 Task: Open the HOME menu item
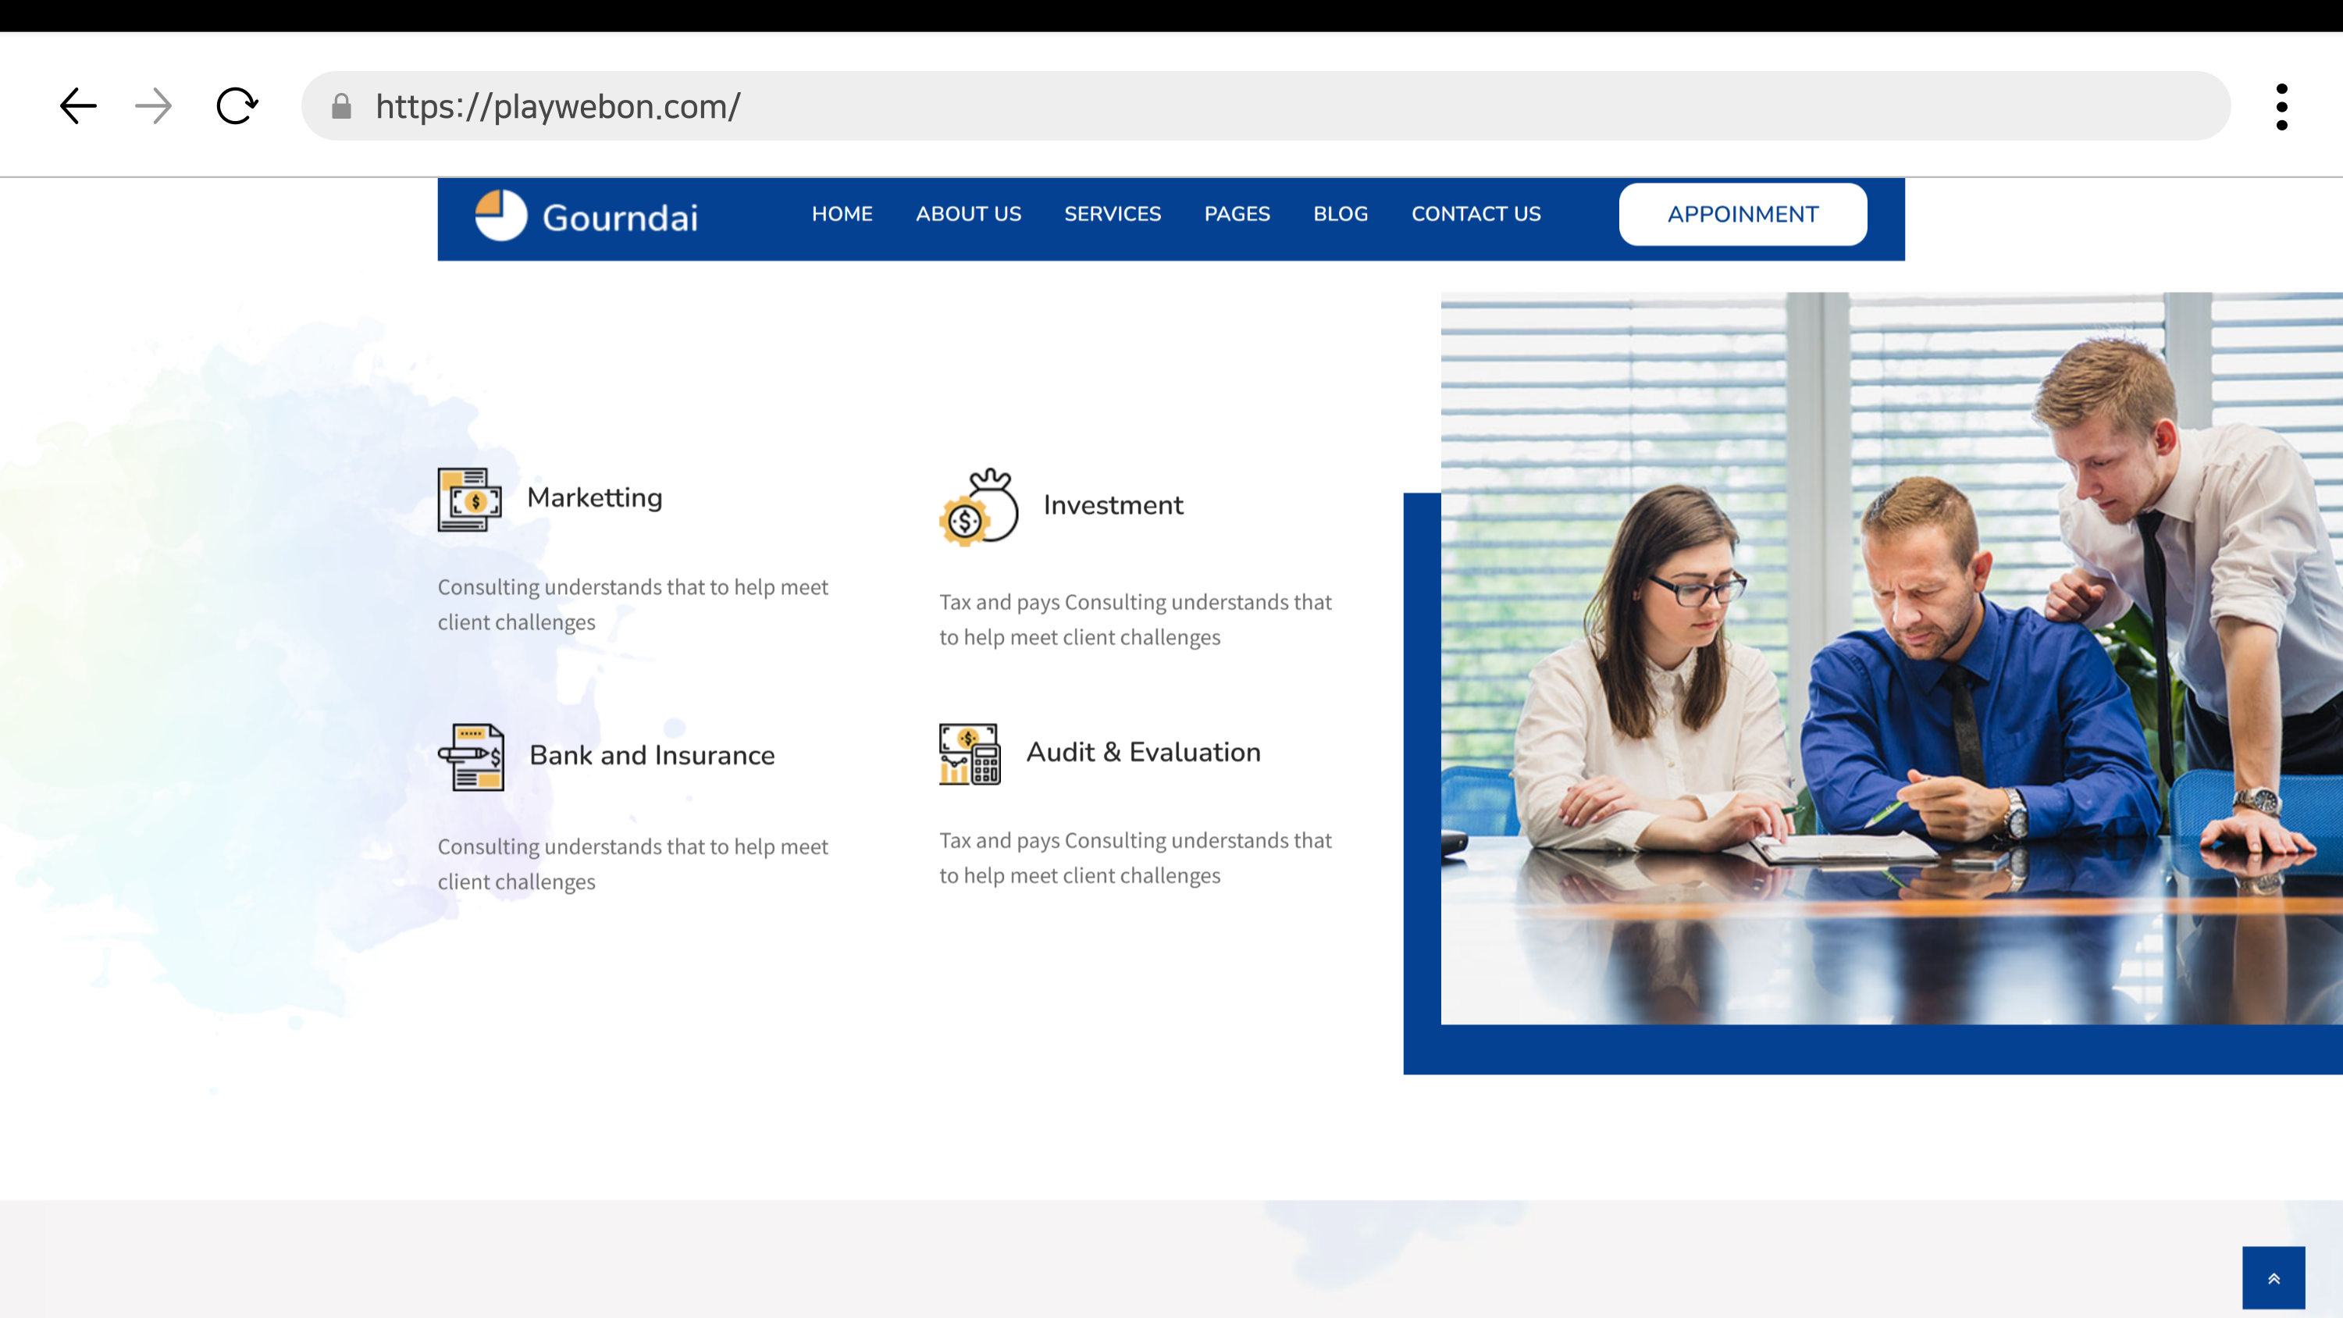pyautogui.click(x=842, y=214)
